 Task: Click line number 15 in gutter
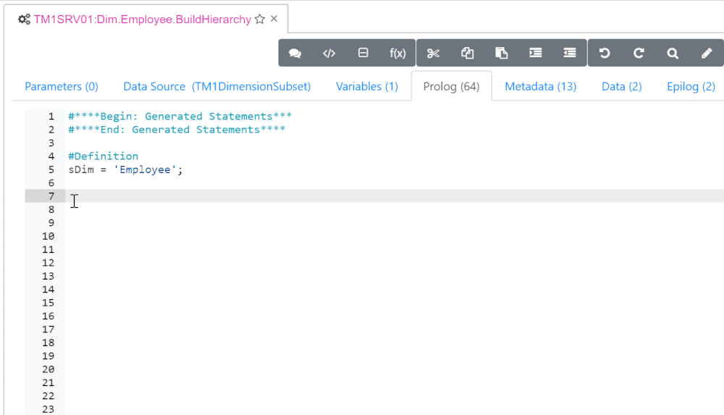[48, 303]
